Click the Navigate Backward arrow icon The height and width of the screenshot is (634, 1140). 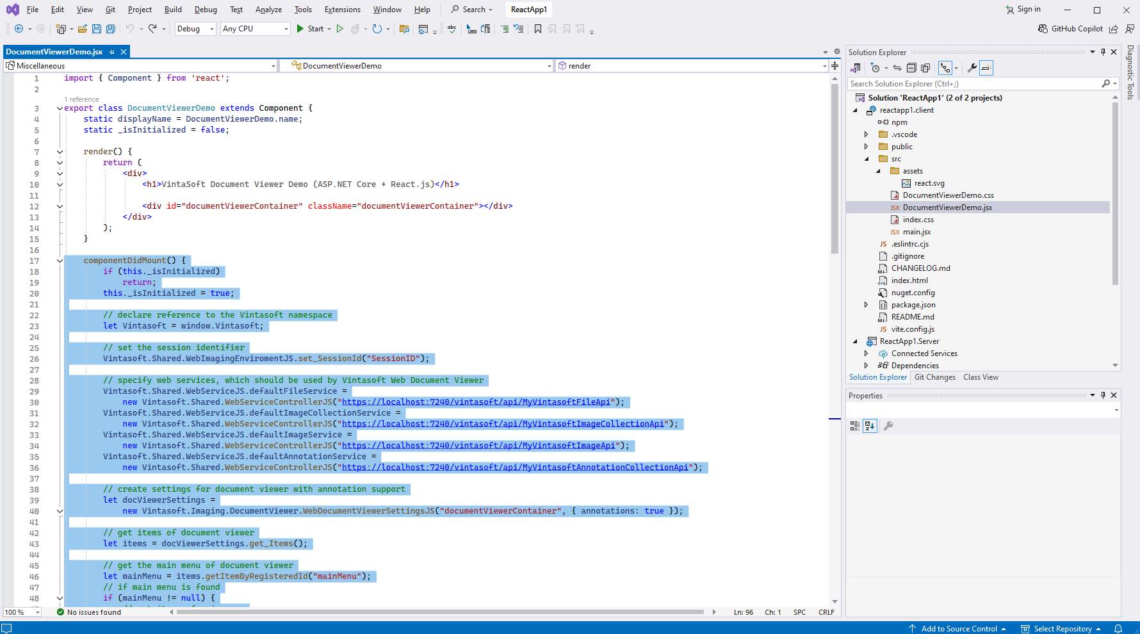[x=19, y=29]
